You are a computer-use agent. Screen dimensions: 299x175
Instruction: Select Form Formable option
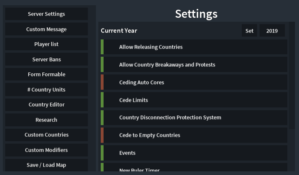46,74
